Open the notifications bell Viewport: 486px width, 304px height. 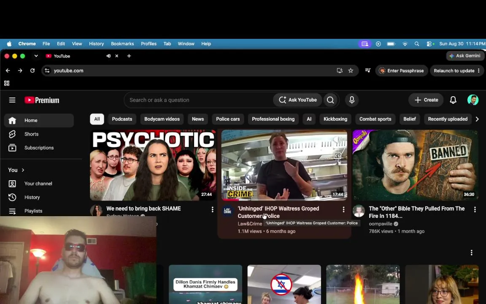(x=453, y=100)
